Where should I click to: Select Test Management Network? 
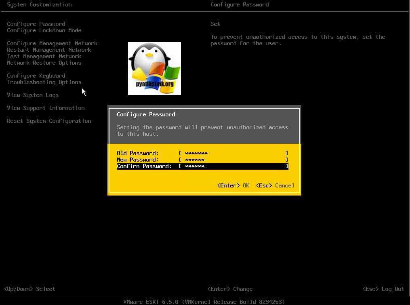44,56
